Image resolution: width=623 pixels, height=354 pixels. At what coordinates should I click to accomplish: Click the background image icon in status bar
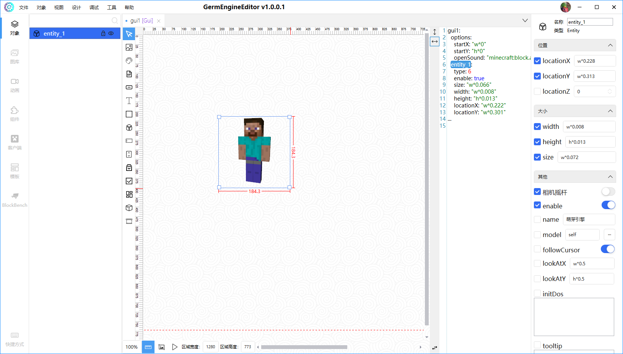click(162, 347)
